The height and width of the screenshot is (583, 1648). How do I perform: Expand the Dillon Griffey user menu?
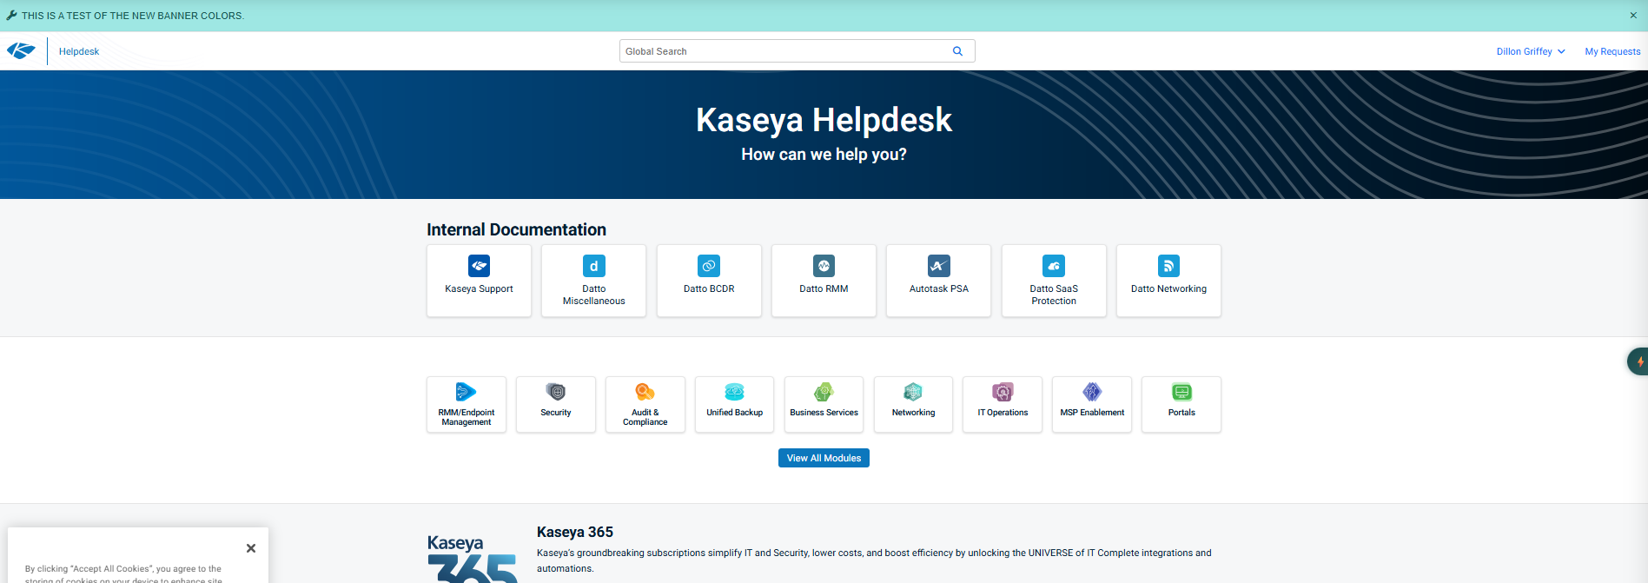(x=1530, y=51)
